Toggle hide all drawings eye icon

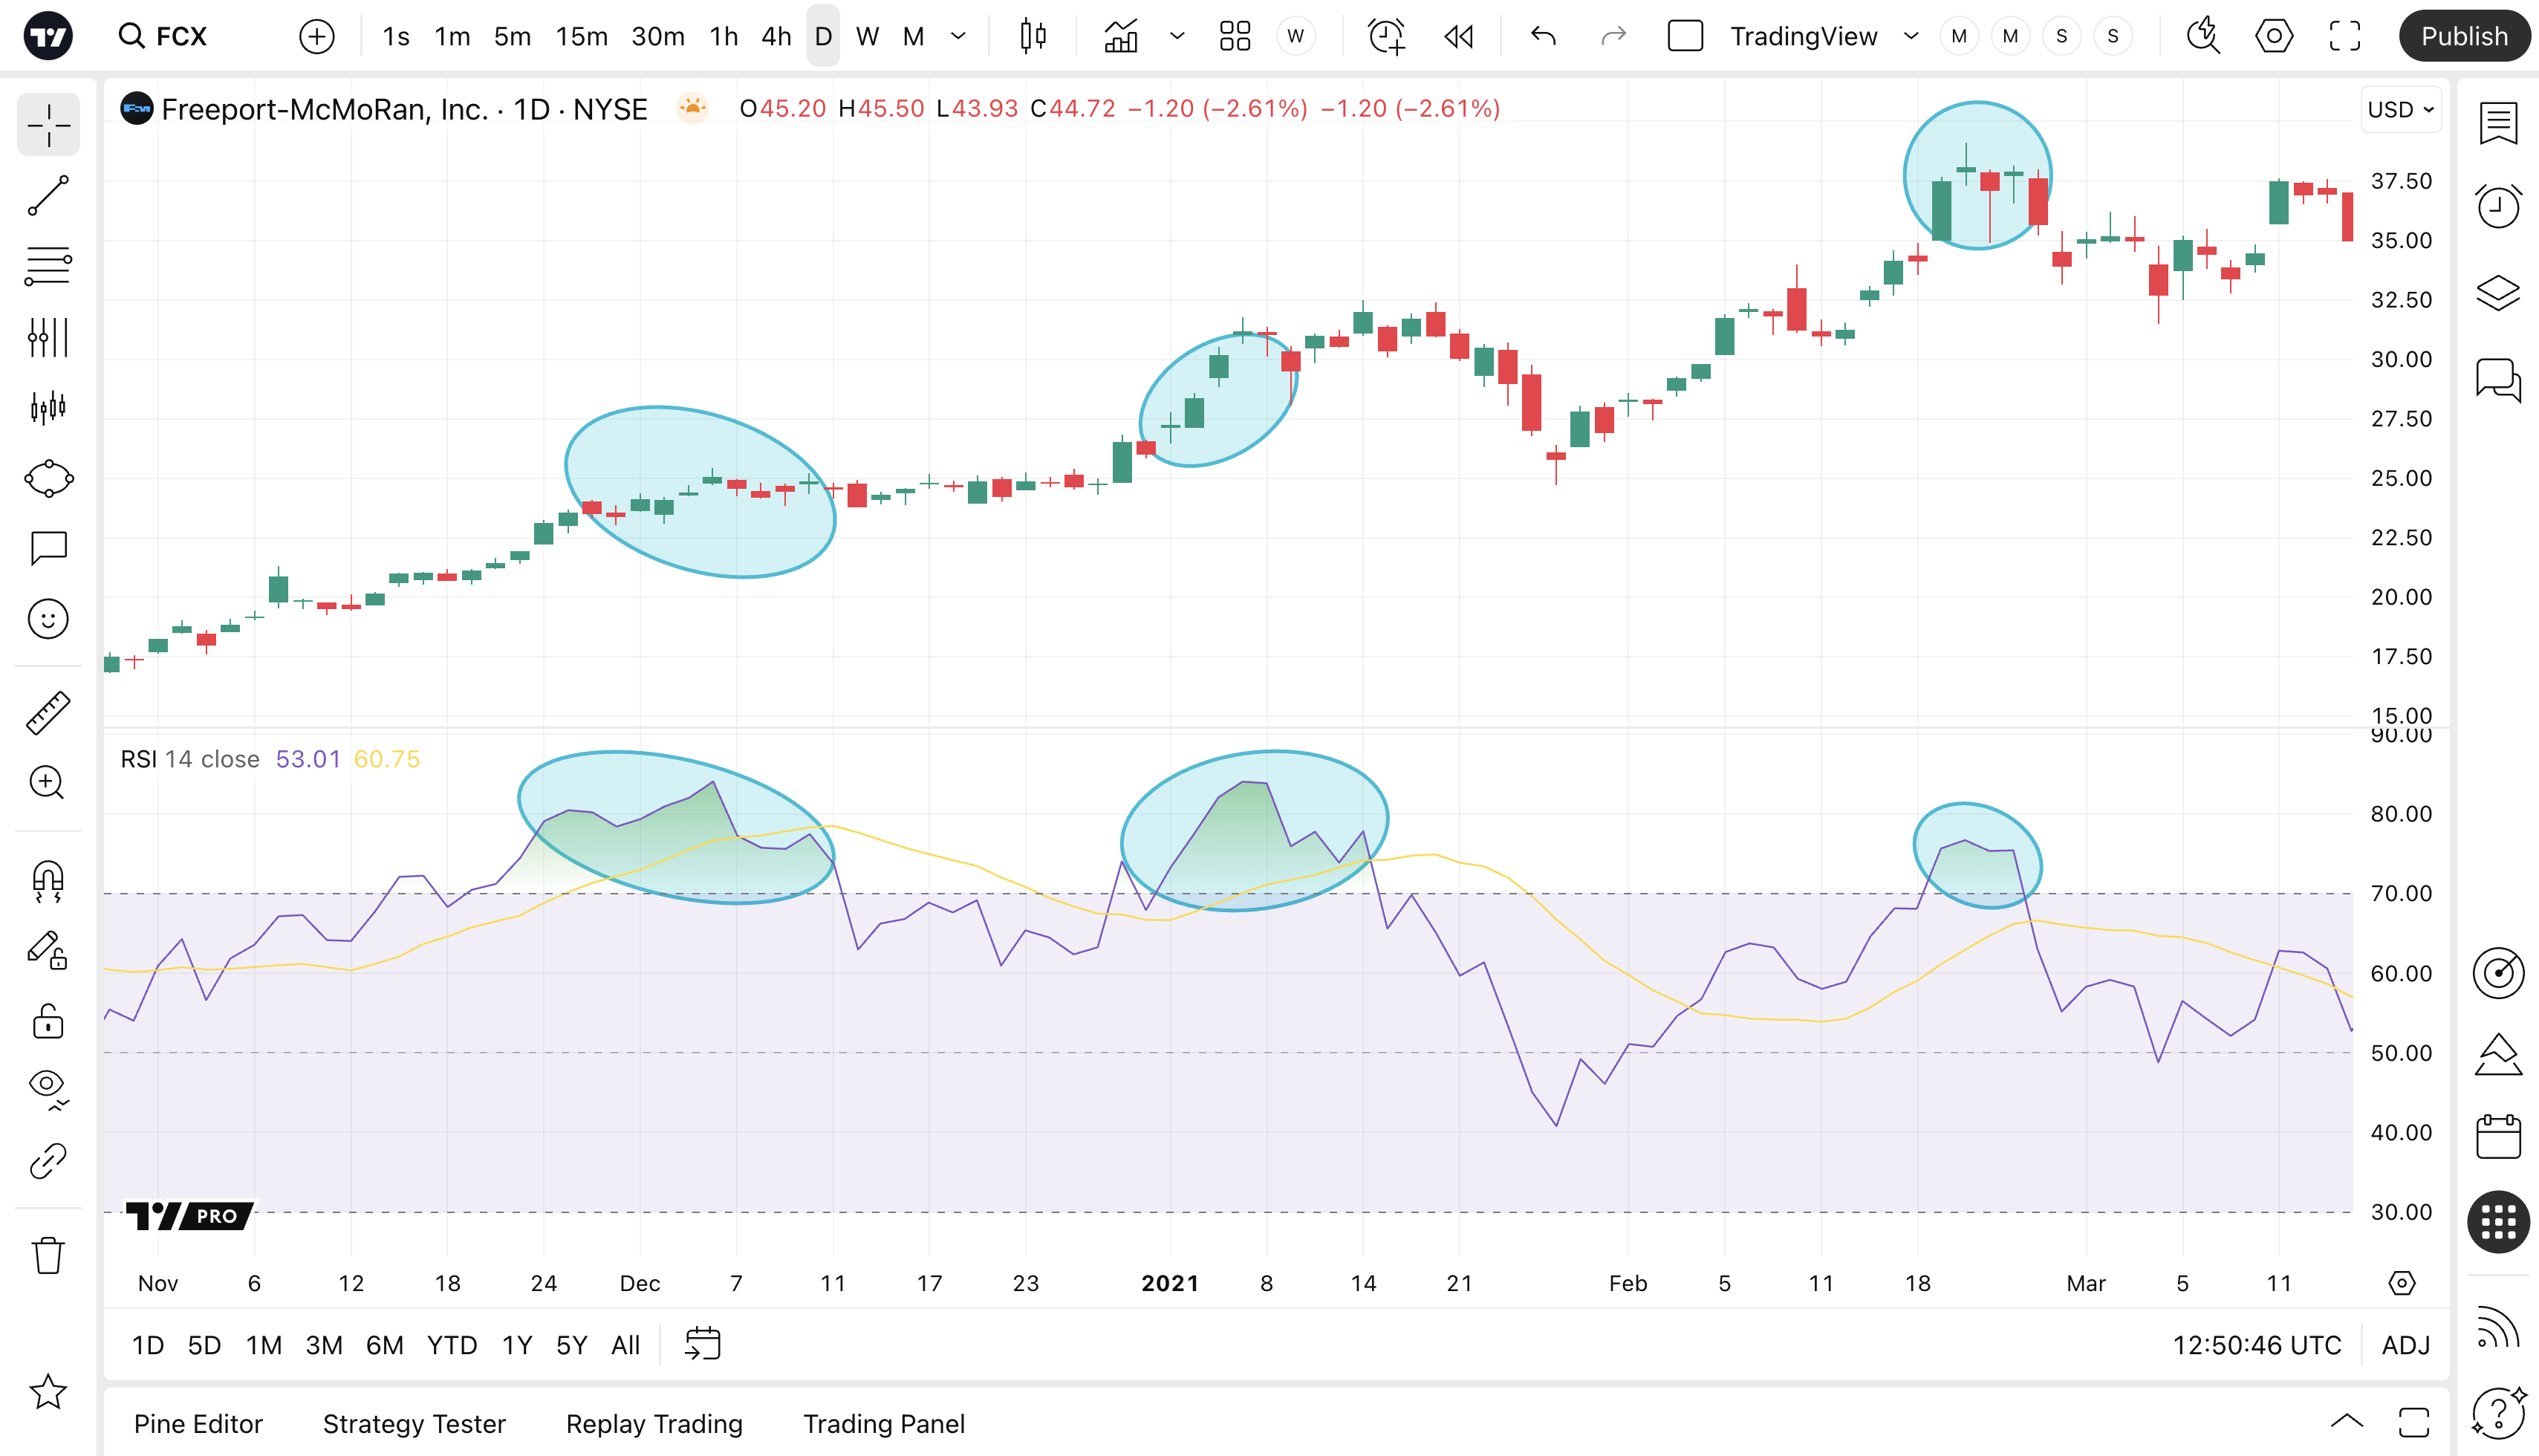click(48, 1087)
